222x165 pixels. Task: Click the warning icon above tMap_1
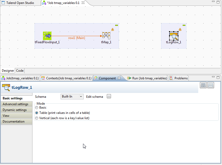[113, 30]
